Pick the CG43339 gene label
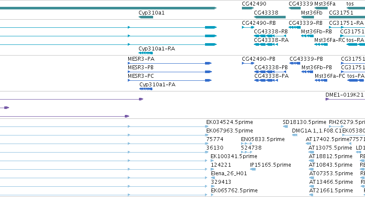The image size is (365, 197). point(301,4)
